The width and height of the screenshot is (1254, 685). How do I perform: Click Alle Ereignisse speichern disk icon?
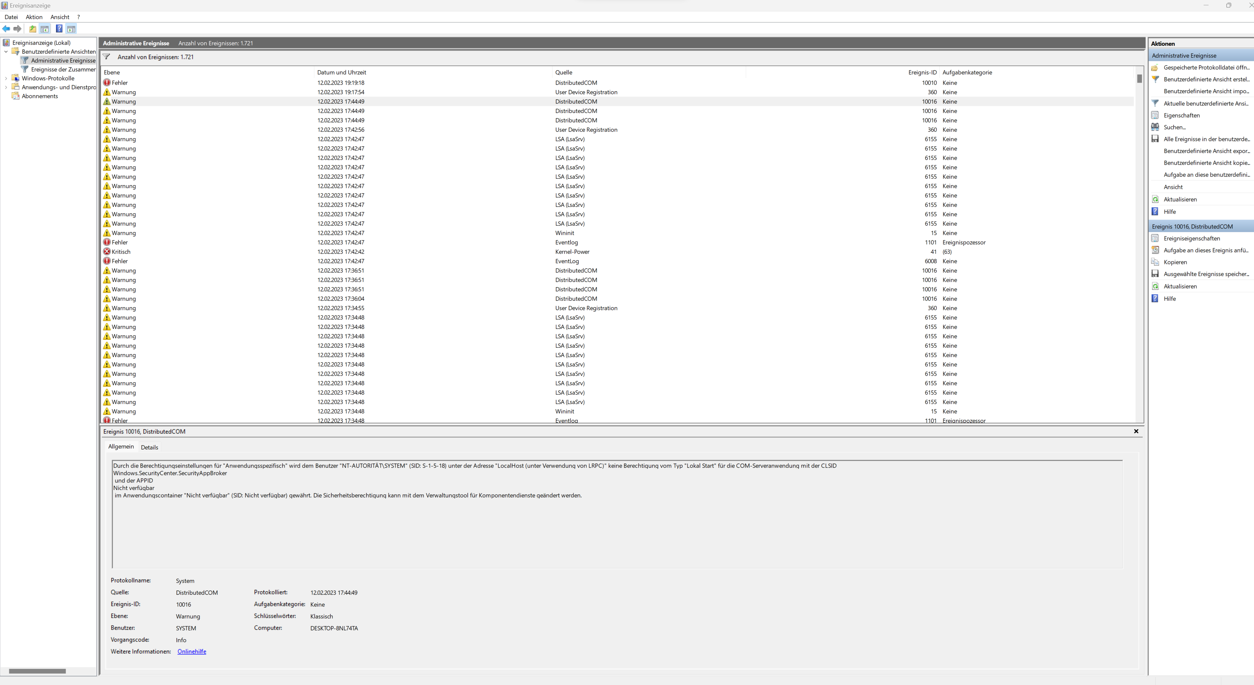pos(1155,139)
